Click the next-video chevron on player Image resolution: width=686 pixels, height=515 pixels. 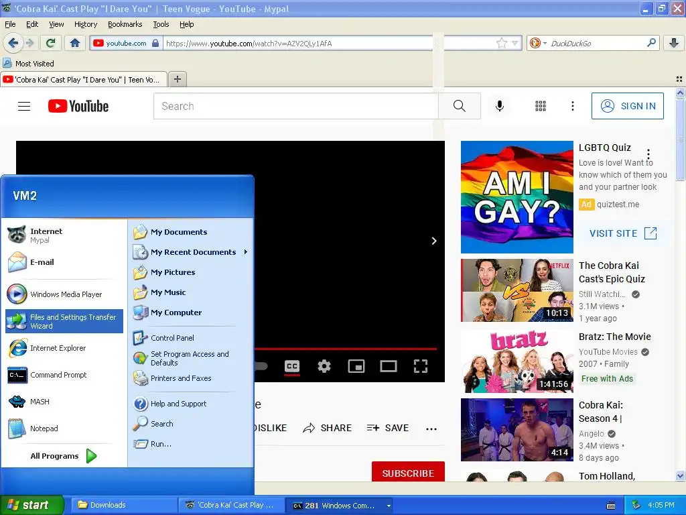point(434,241)
